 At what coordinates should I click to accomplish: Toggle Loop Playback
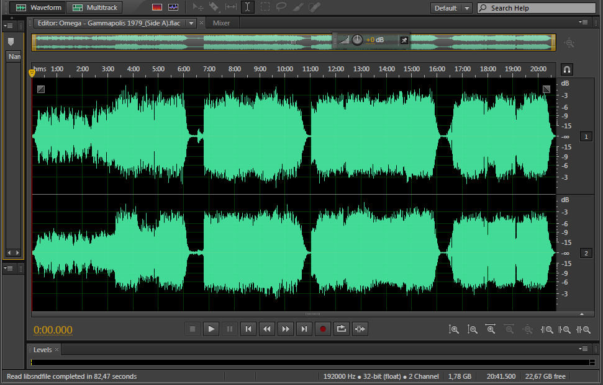pos(341,329)
